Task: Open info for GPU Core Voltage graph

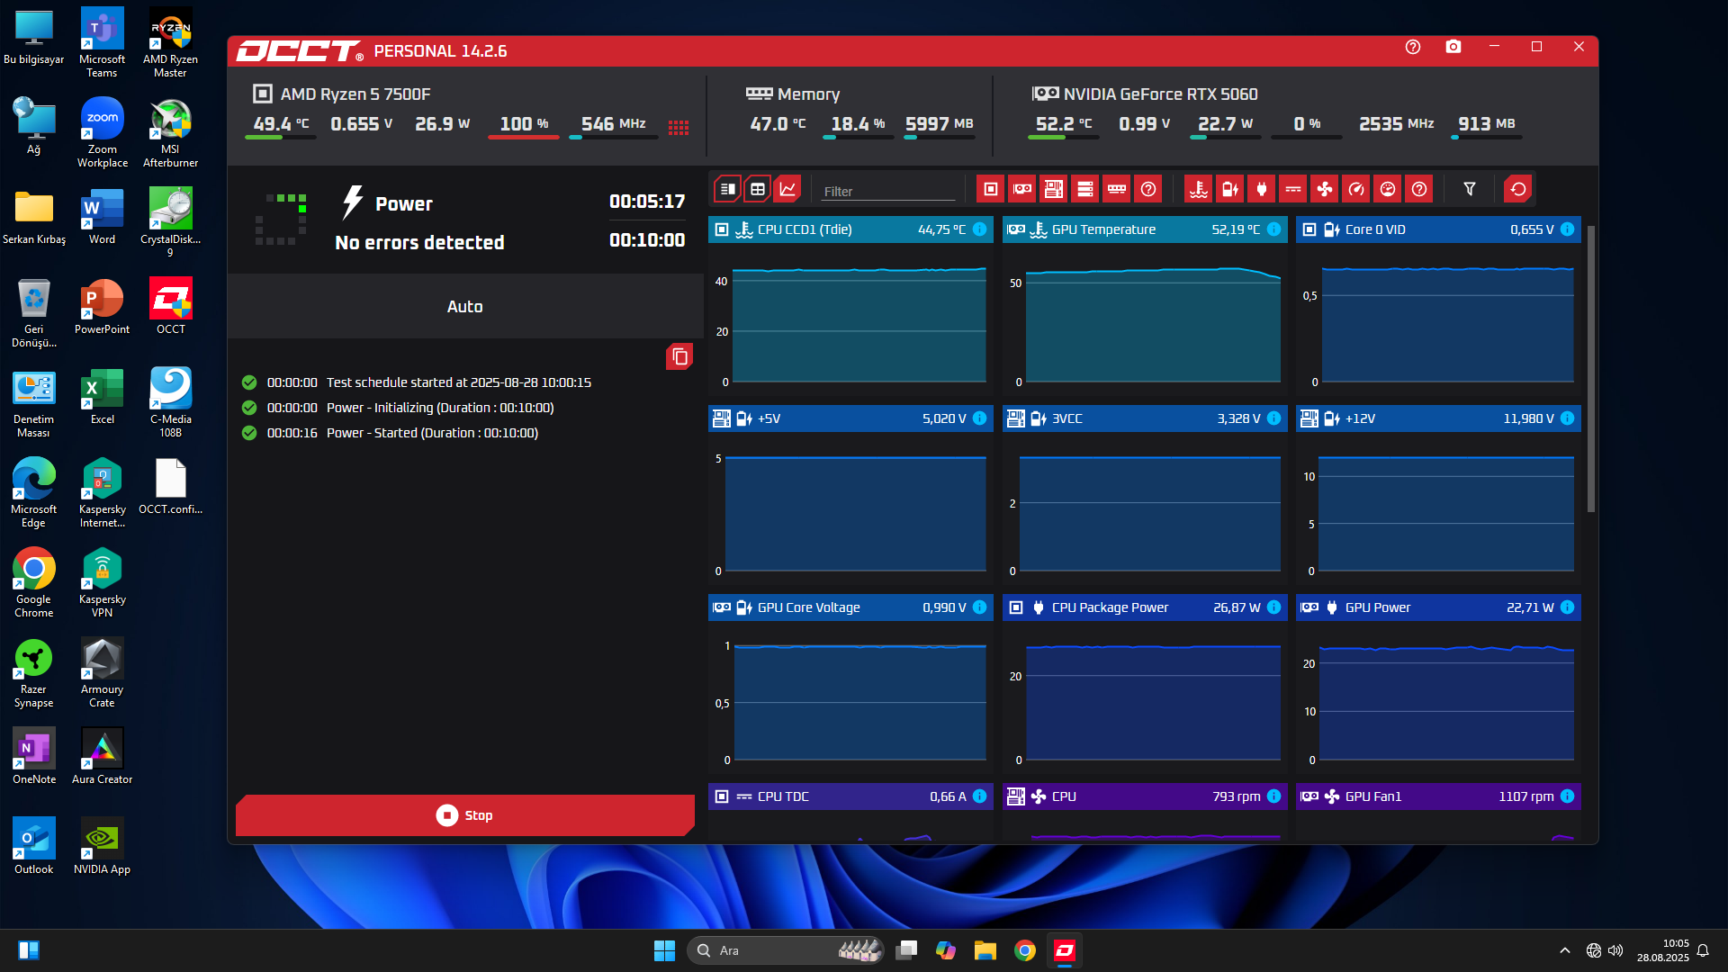Action: [x=980, y=607]
